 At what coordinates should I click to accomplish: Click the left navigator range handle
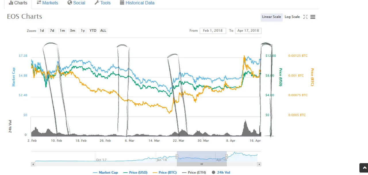click(x=177, y=156)
